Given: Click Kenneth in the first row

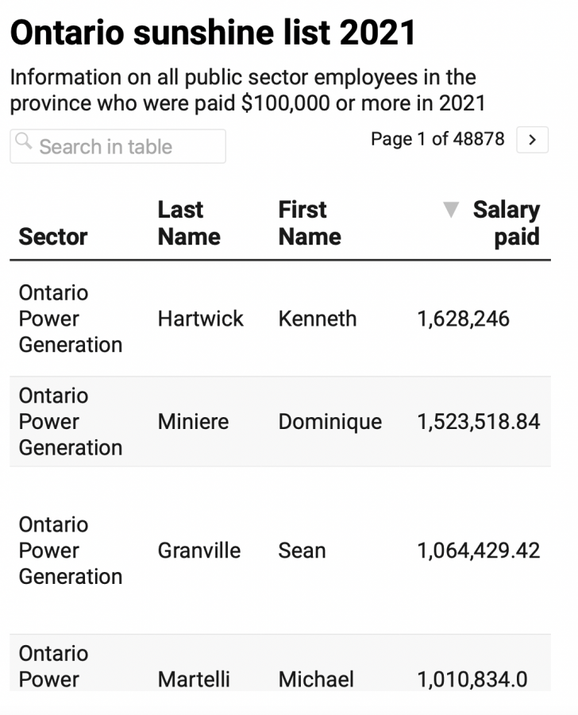Looking at the screenshot, I should click(x=318, y=319).
